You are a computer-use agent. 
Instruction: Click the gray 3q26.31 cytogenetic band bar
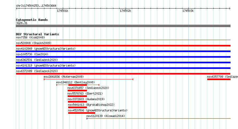point(123,26)
